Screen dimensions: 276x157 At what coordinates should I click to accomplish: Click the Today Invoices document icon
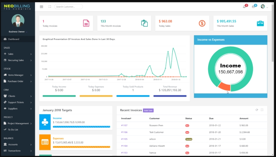[86, 23]
